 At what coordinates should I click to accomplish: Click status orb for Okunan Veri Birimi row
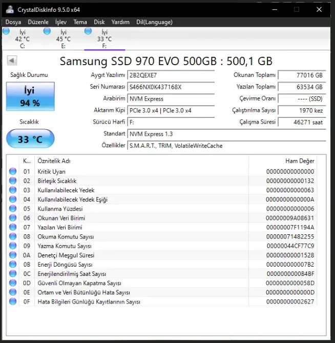point(13,218)
